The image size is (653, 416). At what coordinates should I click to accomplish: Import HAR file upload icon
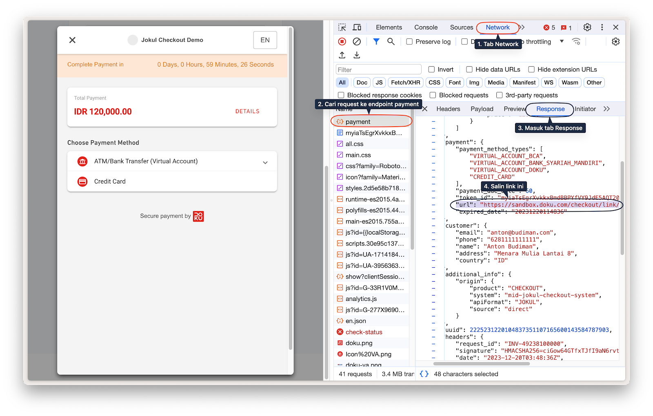point(342,55)
